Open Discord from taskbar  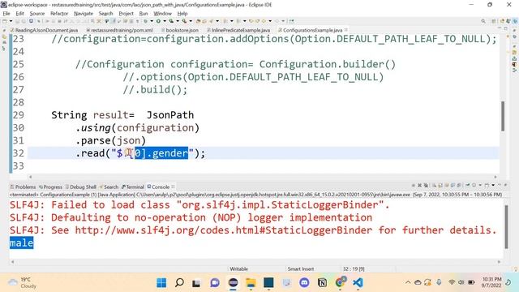click(x=305, y=283)
